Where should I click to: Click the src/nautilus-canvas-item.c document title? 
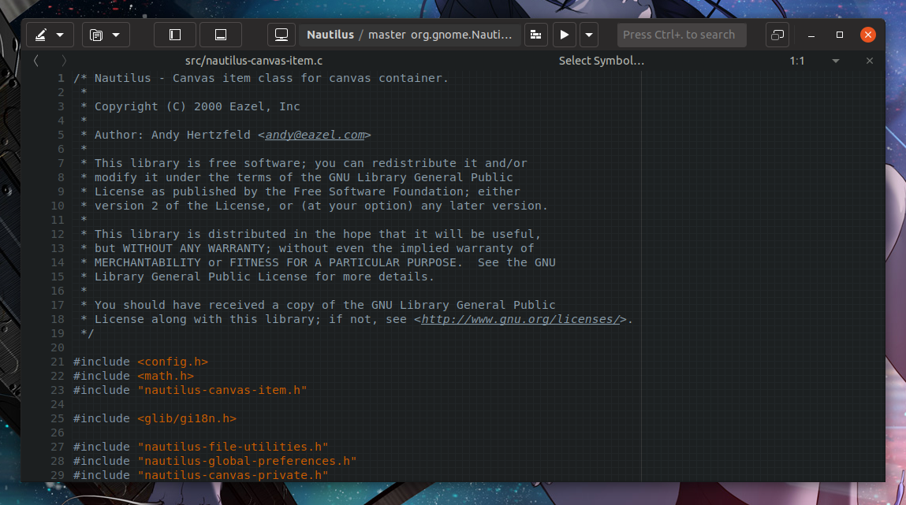(254, 61)
